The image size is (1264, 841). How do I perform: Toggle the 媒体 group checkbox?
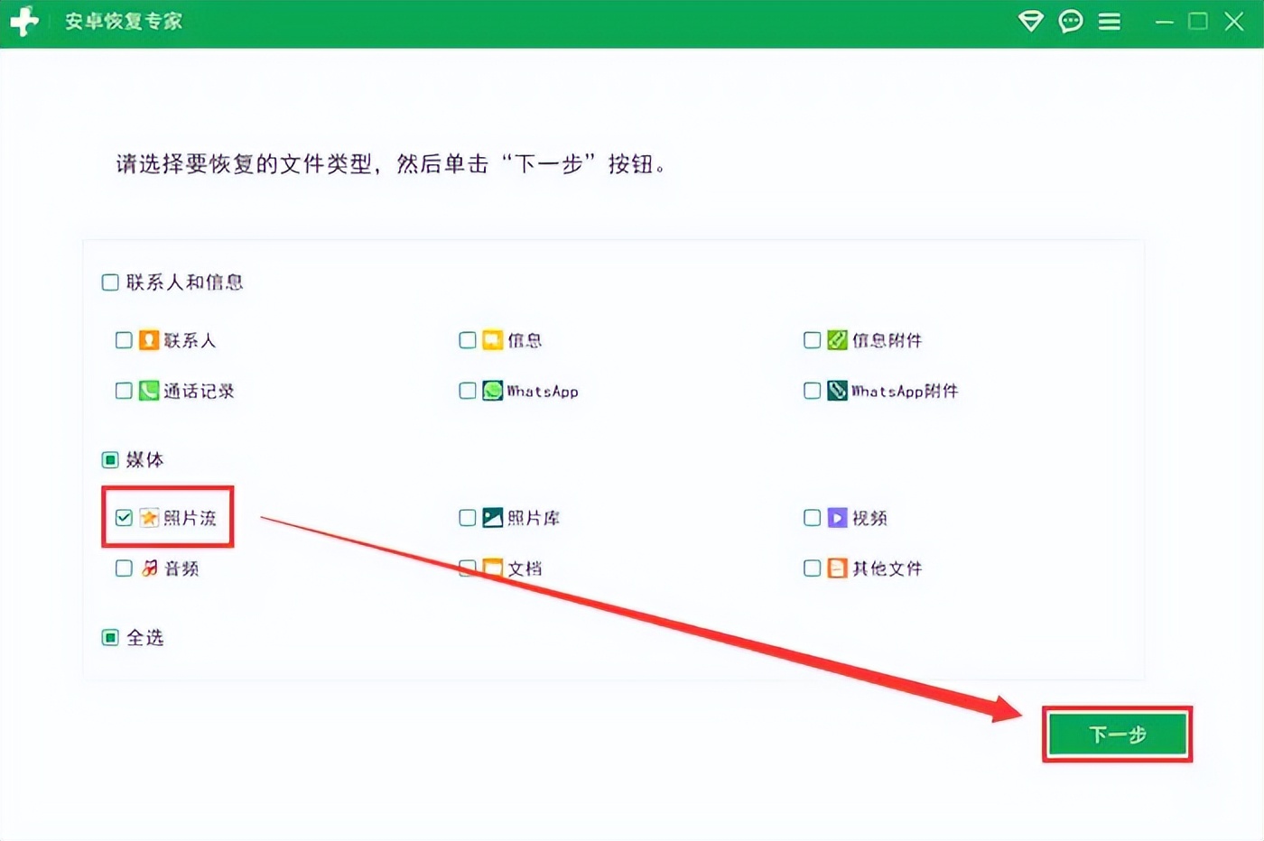[110, 460]
